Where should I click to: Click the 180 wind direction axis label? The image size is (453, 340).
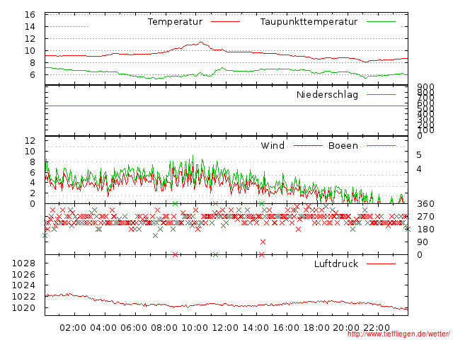(x=425, y=229)
